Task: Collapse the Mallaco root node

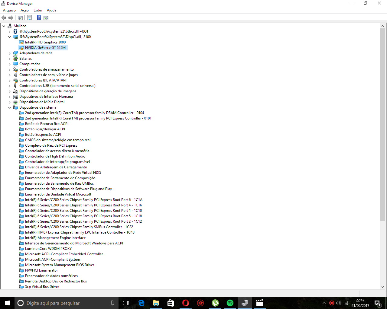Action: 4,26
